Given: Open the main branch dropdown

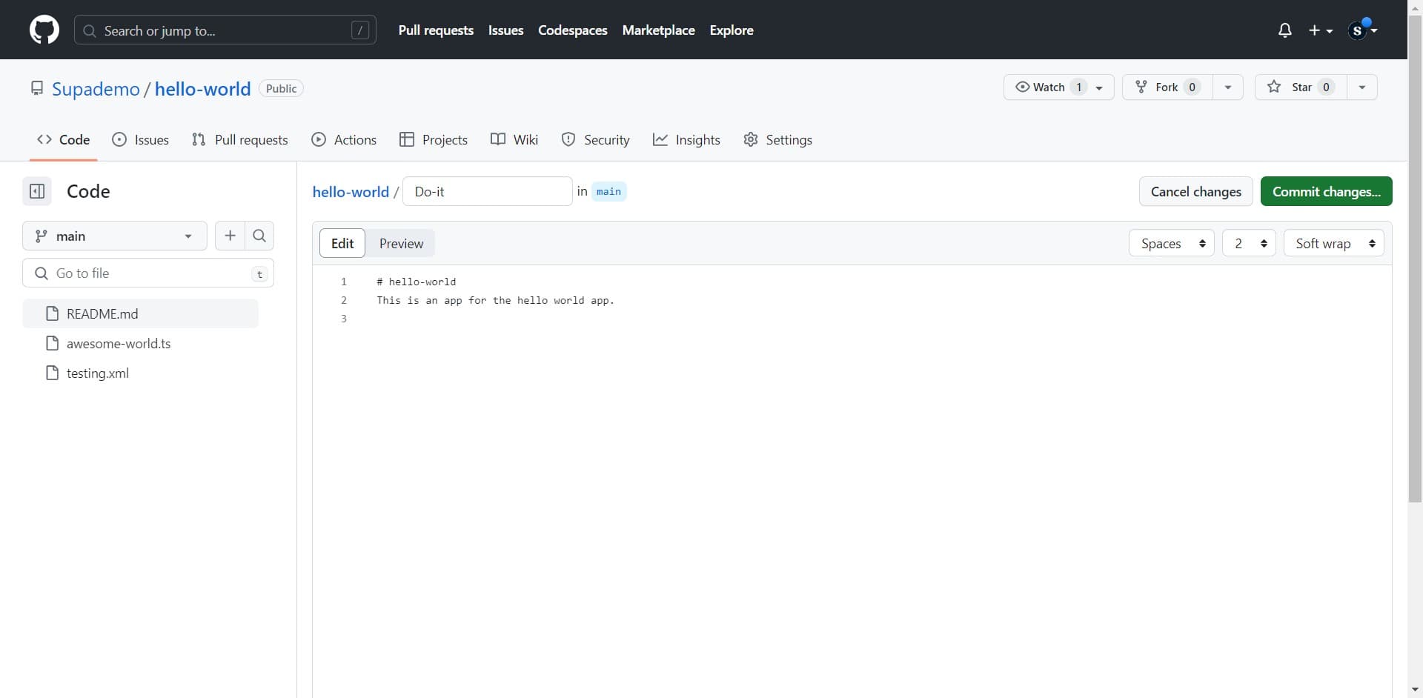Looking at the screenshot, I should [115, 236].
